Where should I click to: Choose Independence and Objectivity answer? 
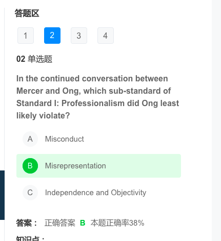[x=95, y=193]
